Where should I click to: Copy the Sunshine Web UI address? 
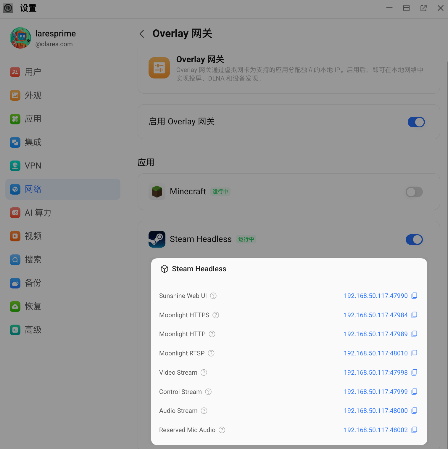click(x=414, y=296)
